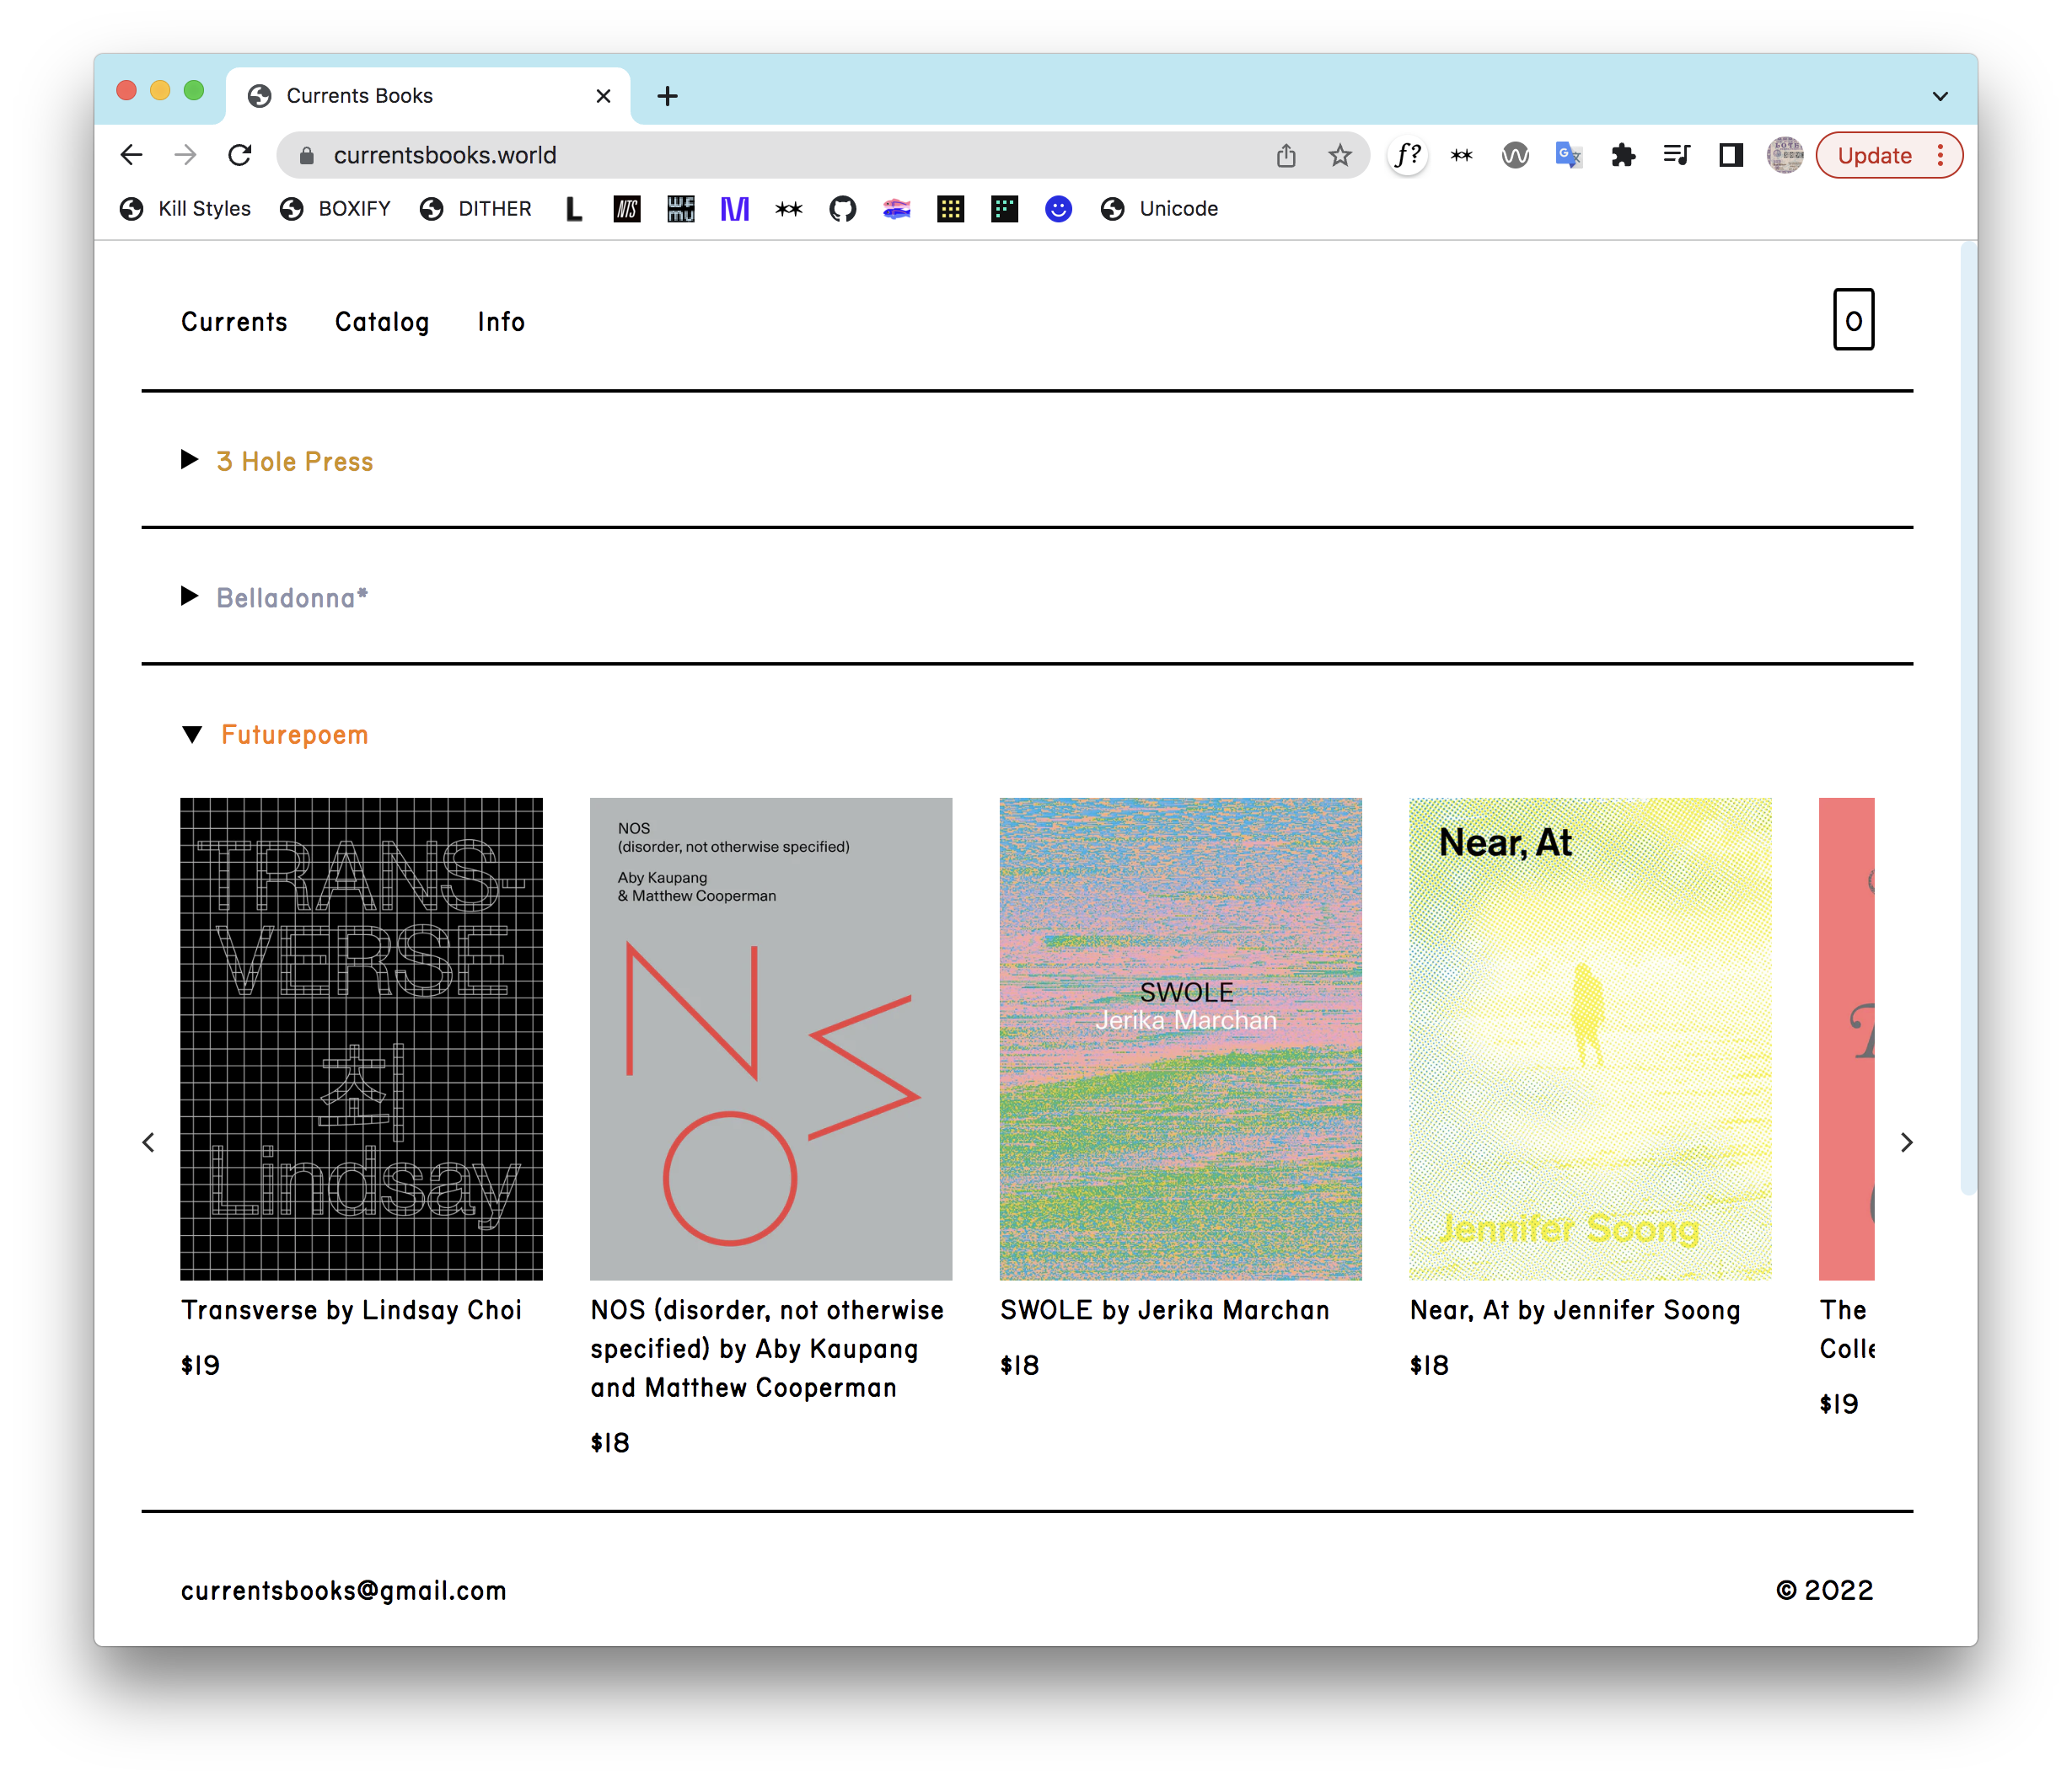Click the $19 price under Transverse
2072x1781 pixels.
200,1365
